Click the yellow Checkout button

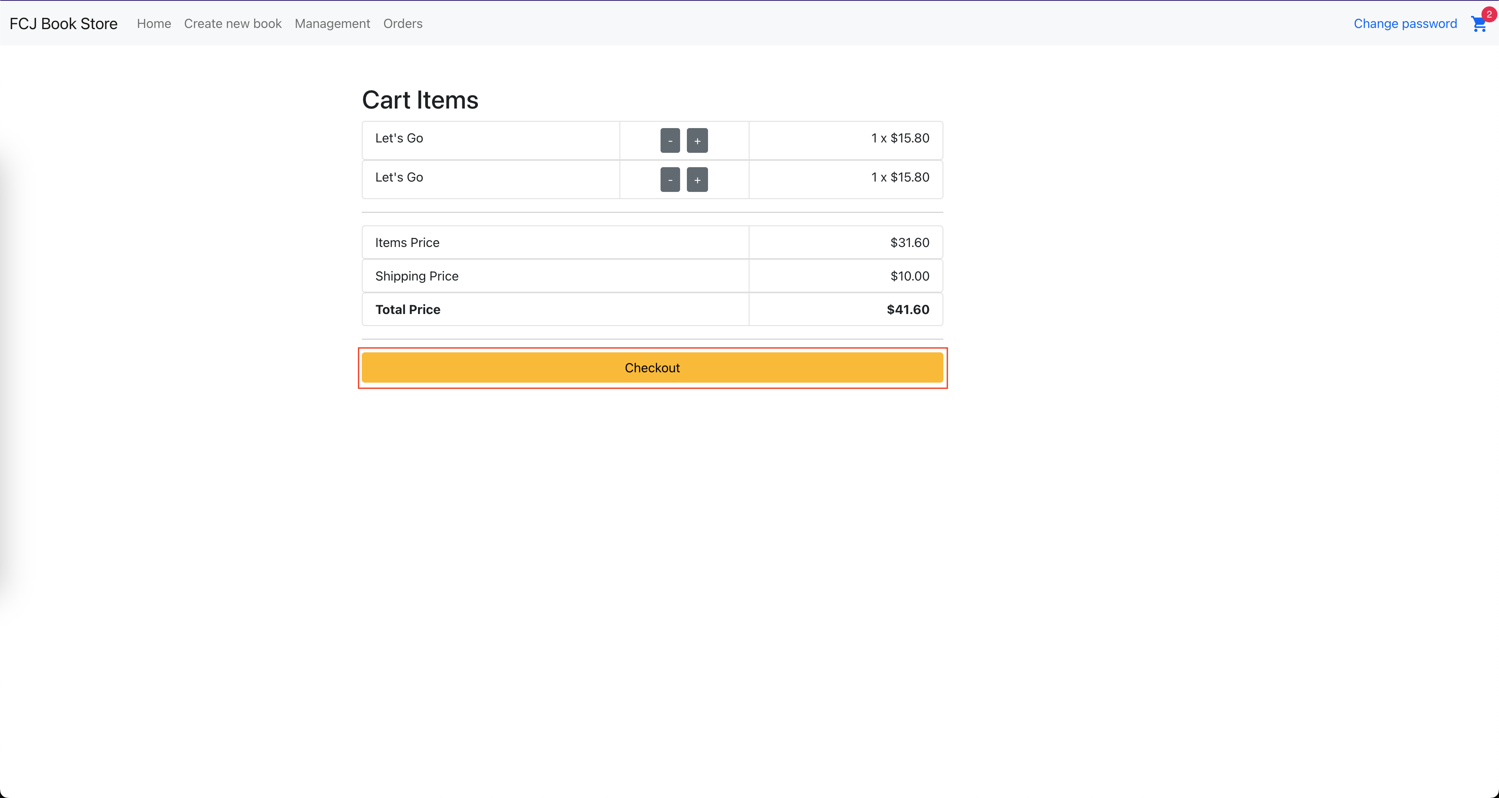click(652, 367)
